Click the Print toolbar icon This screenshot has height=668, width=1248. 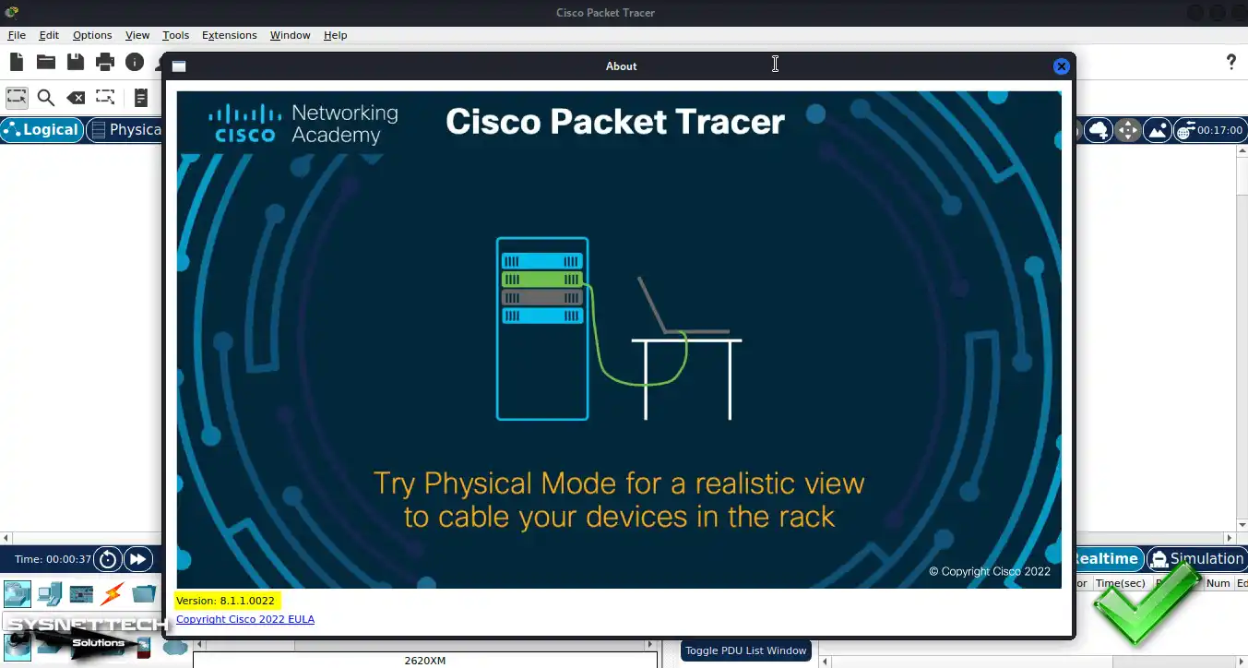click(x=105, y=62)
